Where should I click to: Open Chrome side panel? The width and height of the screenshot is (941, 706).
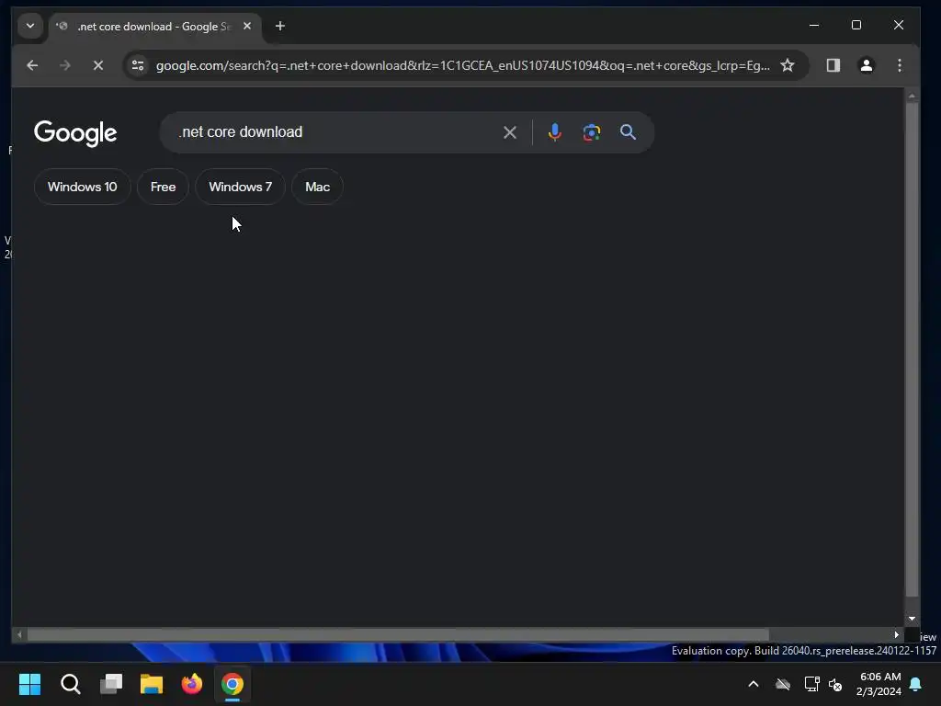click(833, 65)
